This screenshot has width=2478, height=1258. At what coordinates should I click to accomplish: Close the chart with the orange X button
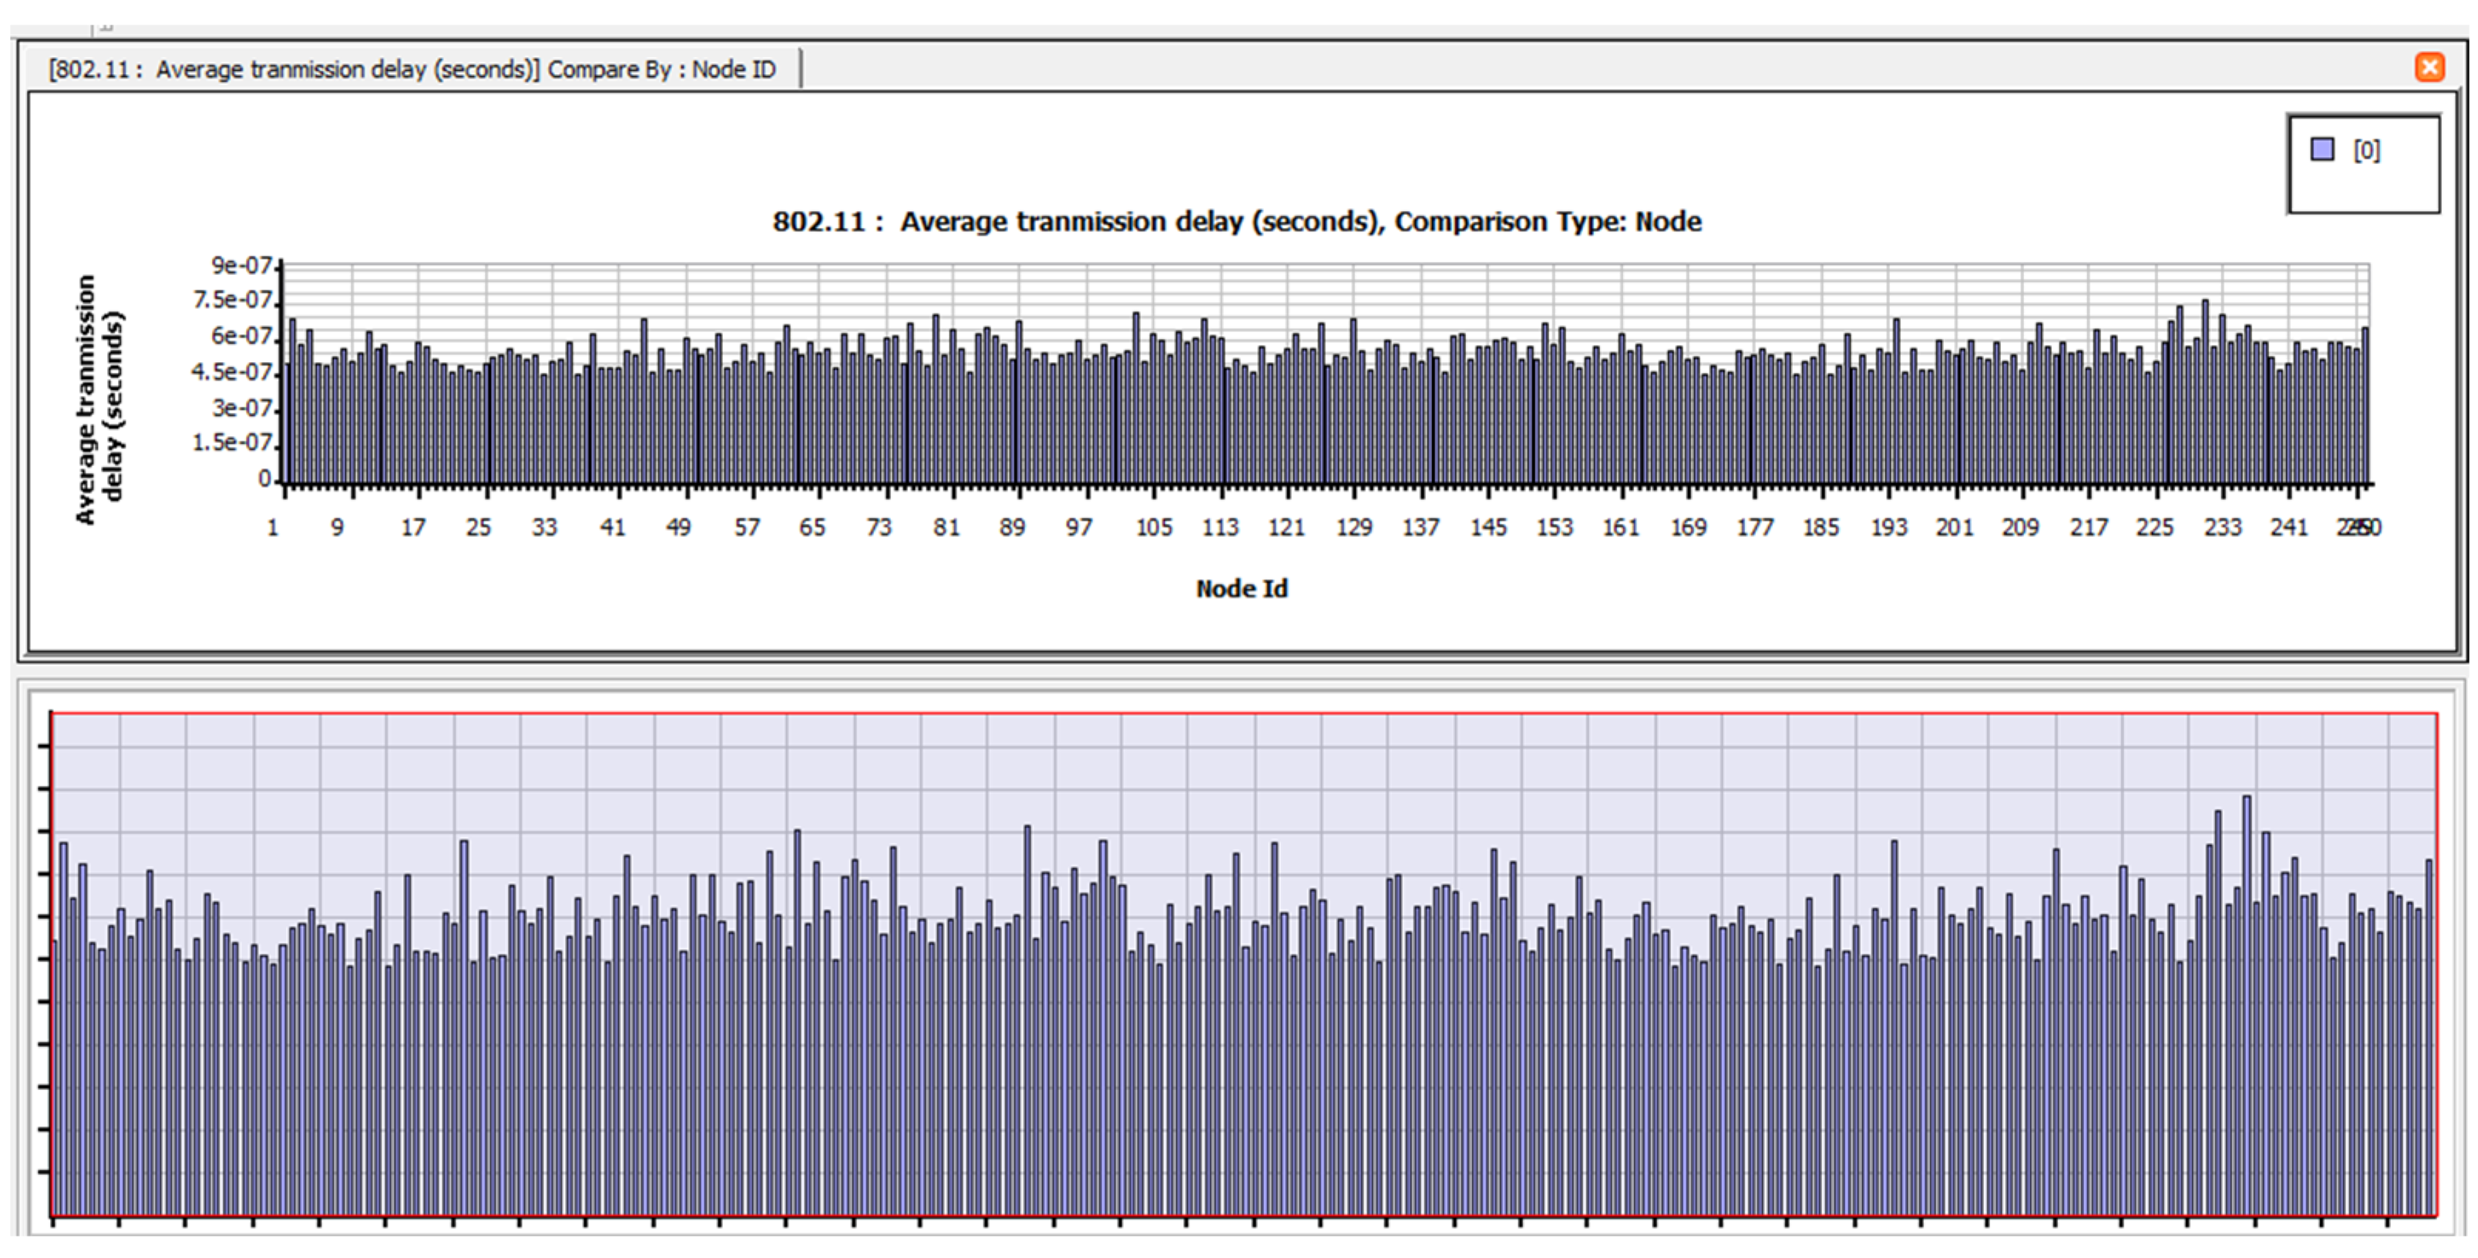2429,67
